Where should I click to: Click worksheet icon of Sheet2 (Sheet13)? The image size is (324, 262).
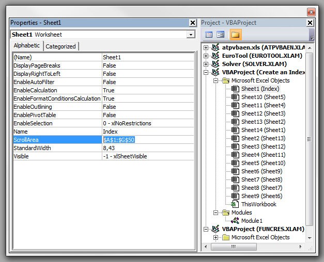[235, 138]
